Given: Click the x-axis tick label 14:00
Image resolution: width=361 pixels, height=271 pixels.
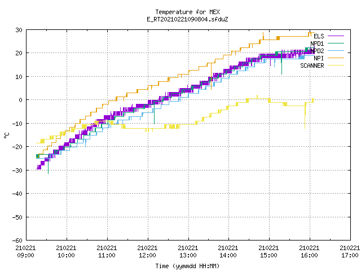Looking at the screenshot, I should (x=228, y=255).
